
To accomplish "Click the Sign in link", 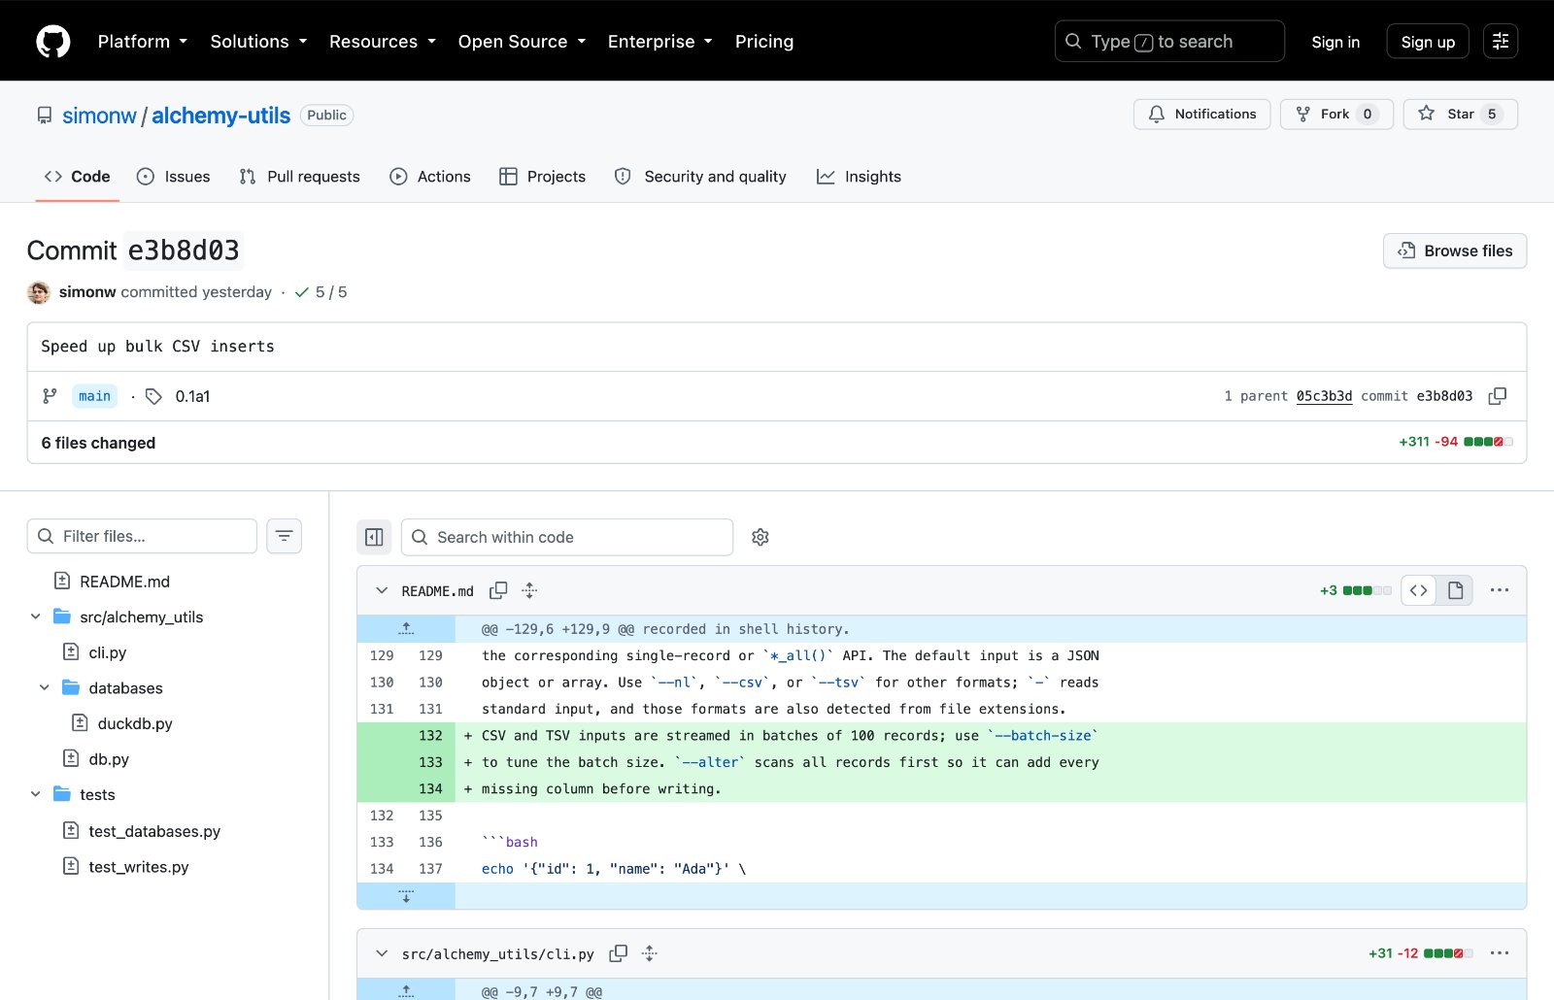I will coord(1335,42).
